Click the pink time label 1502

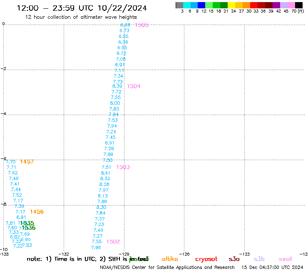coord(113,241)
